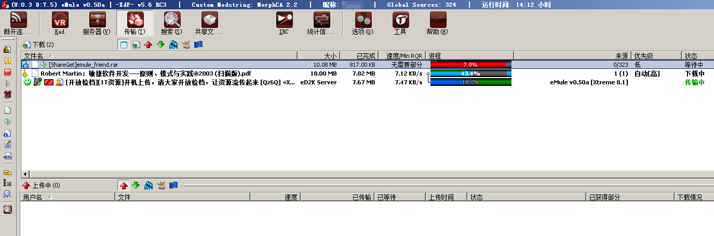Screen dimensions: 714x236
Task: Sort downloads by 进程 column header
Action: coord(469,55)
